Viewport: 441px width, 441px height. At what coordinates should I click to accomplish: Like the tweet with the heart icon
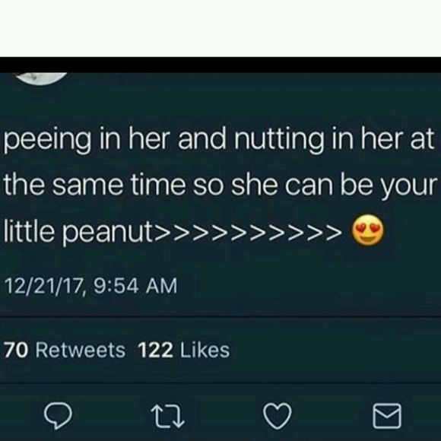click(x=278, y=416)
